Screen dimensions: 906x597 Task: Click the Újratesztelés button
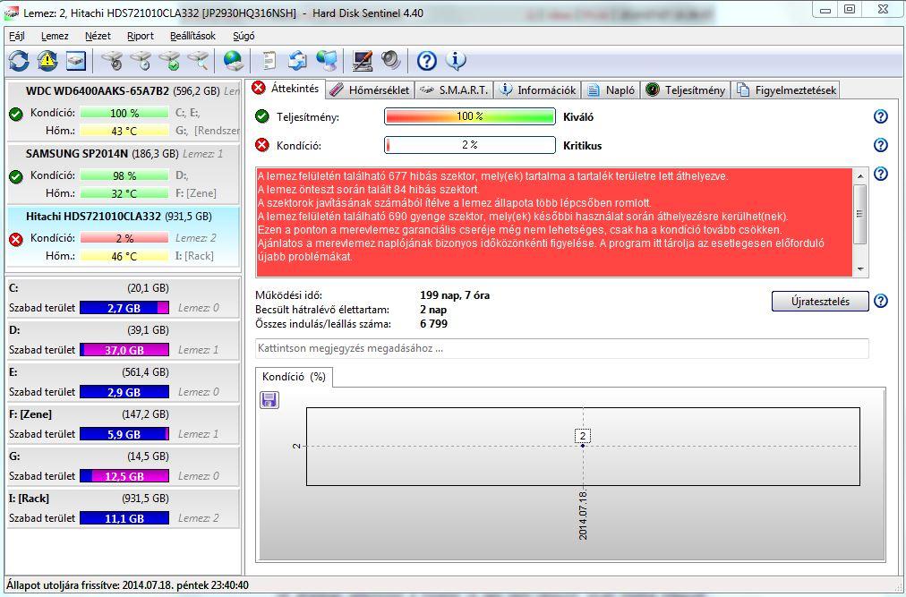point(820,301)
